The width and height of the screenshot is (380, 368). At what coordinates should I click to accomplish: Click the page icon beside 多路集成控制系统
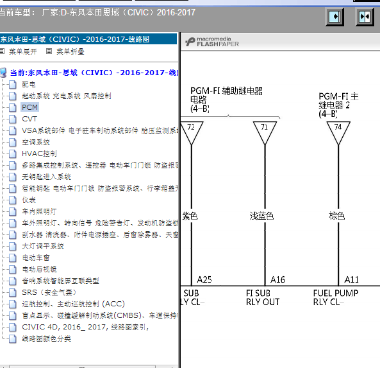pos(13,166)
